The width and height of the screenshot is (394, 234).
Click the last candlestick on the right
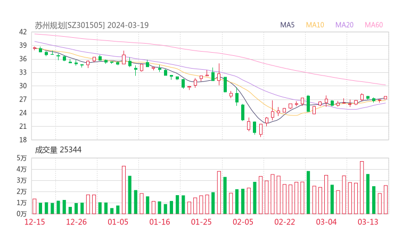(x=385, y=98)
